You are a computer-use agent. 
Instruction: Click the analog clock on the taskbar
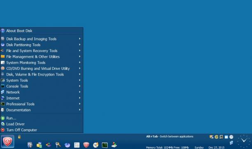(244, 141)
